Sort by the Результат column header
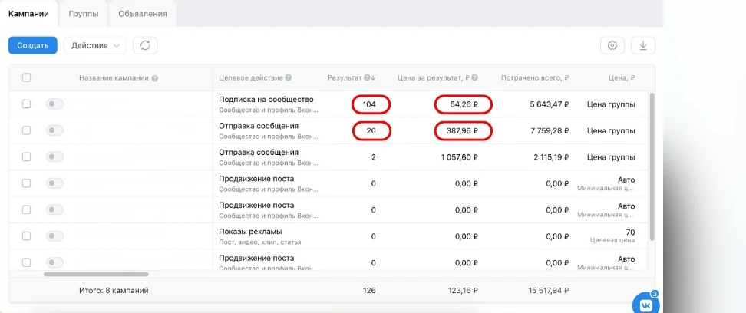This screenshot has width=746, height=313. tap(345, 78)
